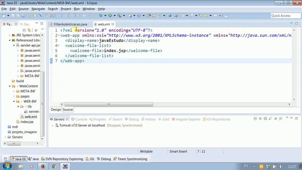This screenshot has width=302, height=170.
Task: Open the File menu
Action: (4, 9)
